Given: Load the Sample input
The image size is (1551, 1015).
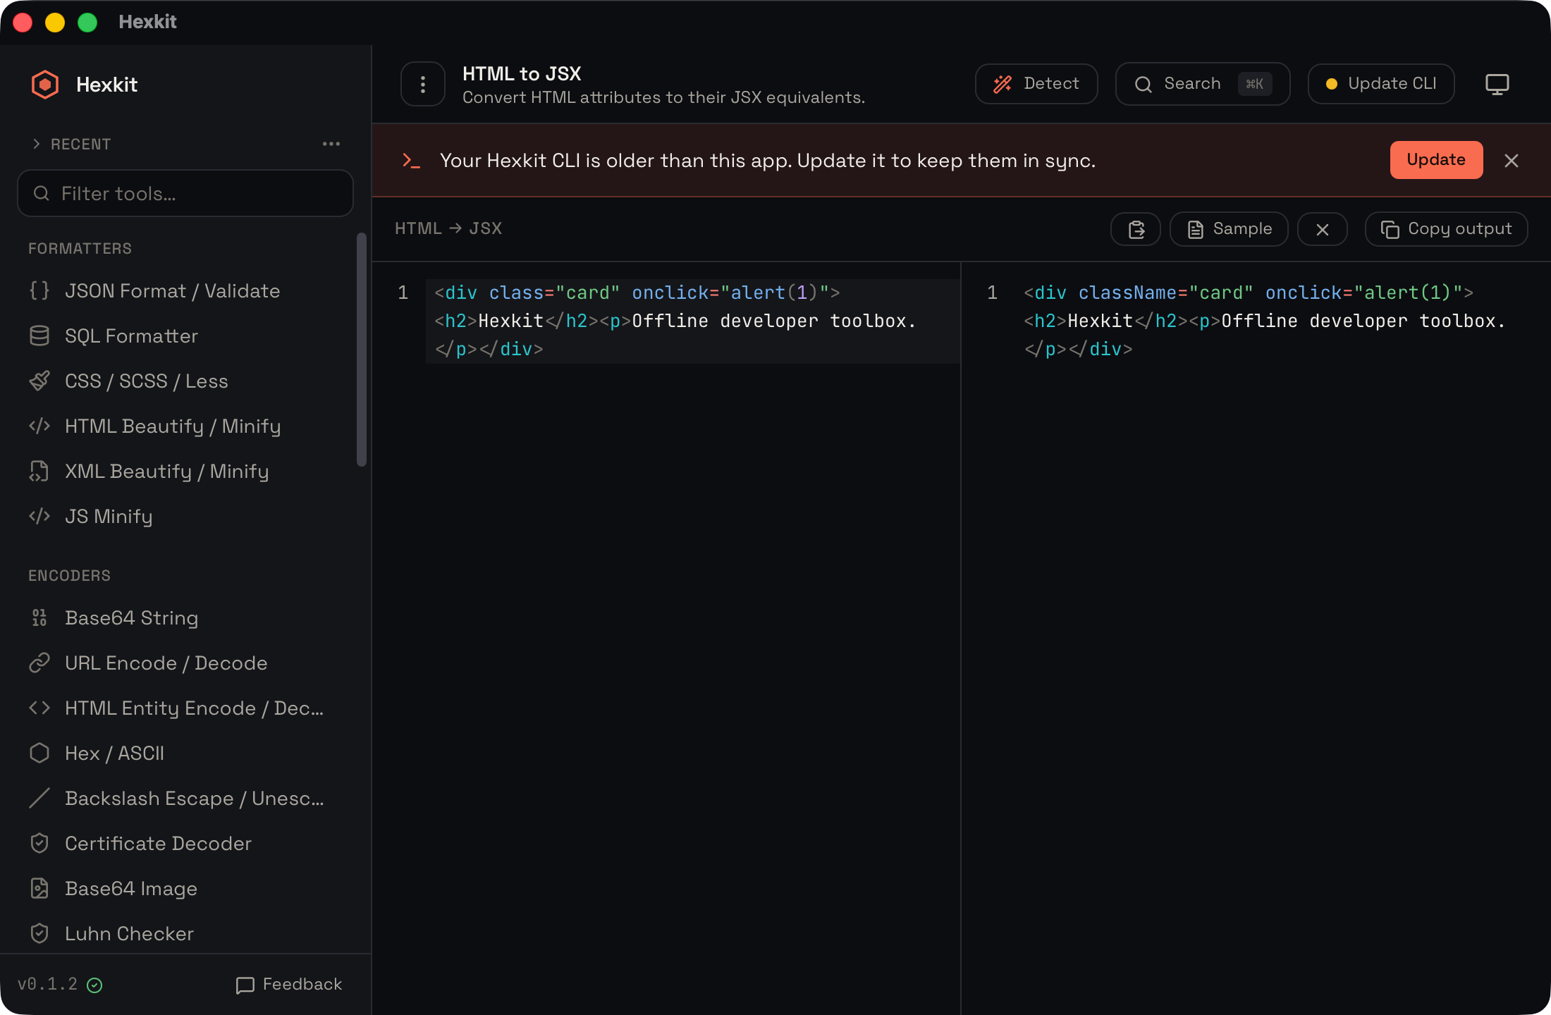Looking at the screenshot, I should click(x=1229, y=229).
